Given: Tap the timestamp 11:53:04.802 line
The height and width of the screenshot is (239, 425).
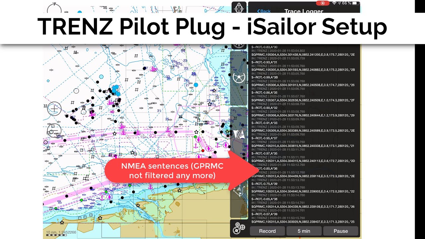Looking at the screenshot, I should click(278, 51).
